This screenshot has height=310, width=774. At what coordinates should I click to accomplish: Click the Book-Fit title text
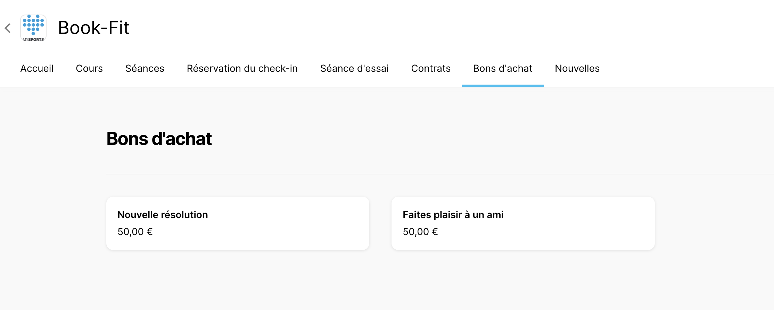pyautogui.click(x=93, y=28)
